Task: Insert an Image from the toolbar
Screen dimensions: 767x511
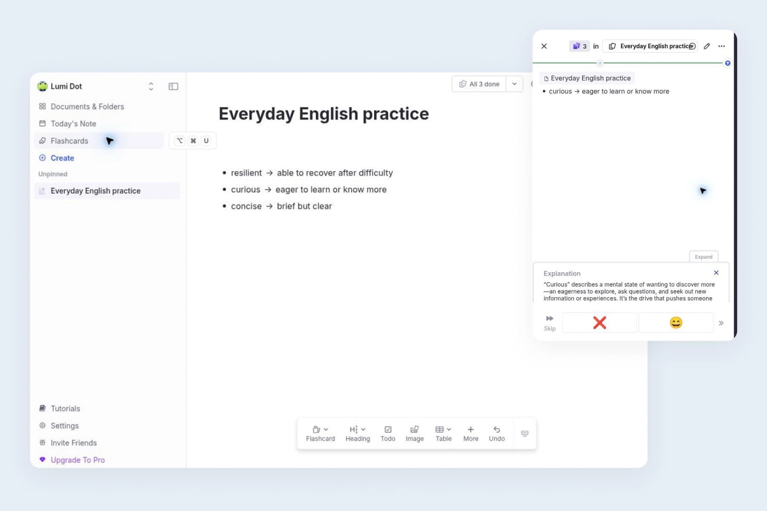Action: coord(415,433)
